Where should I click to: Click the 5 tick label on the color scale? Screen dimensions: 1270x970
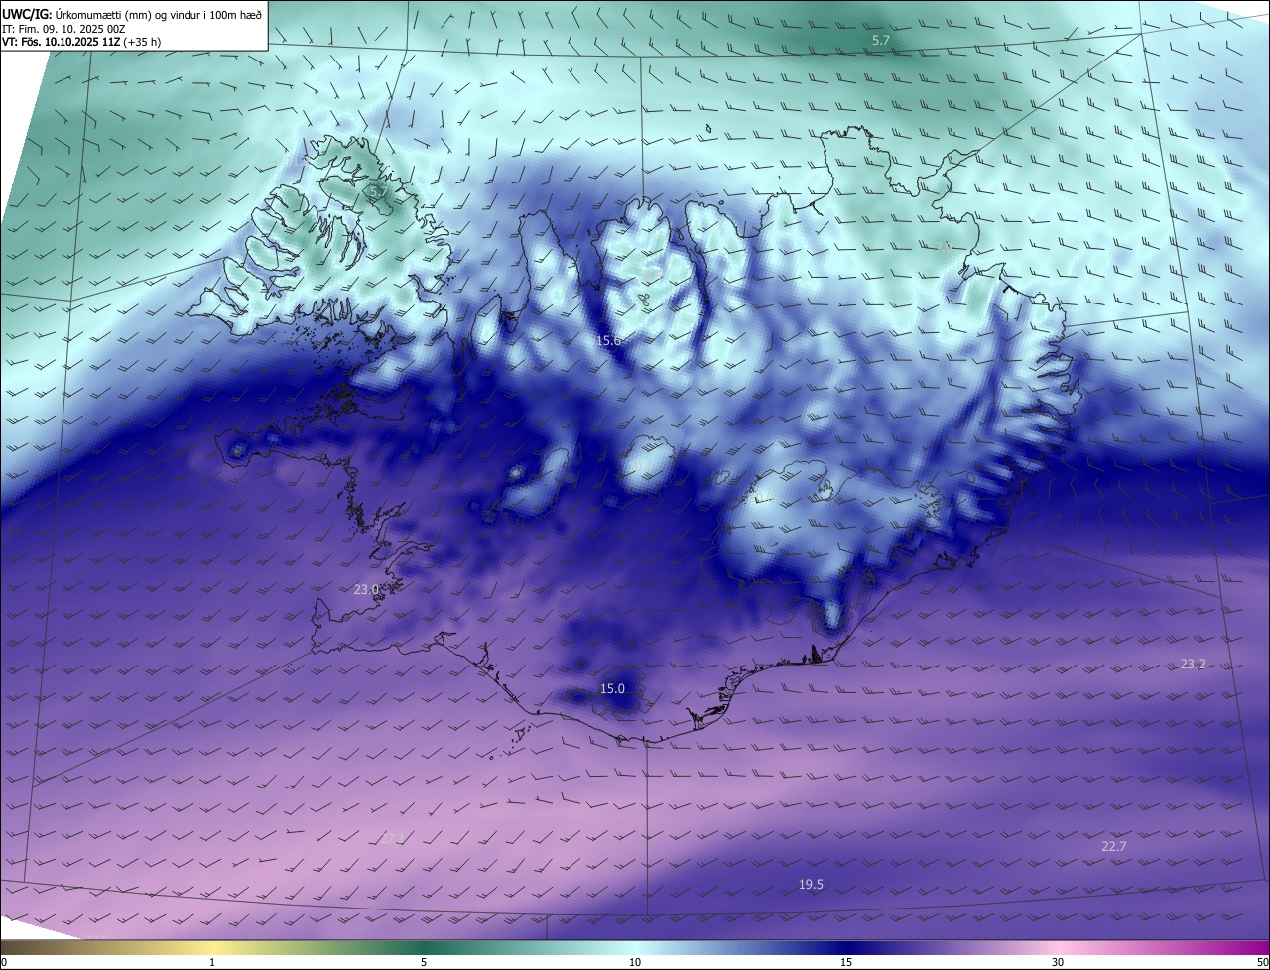pos(424,962)
